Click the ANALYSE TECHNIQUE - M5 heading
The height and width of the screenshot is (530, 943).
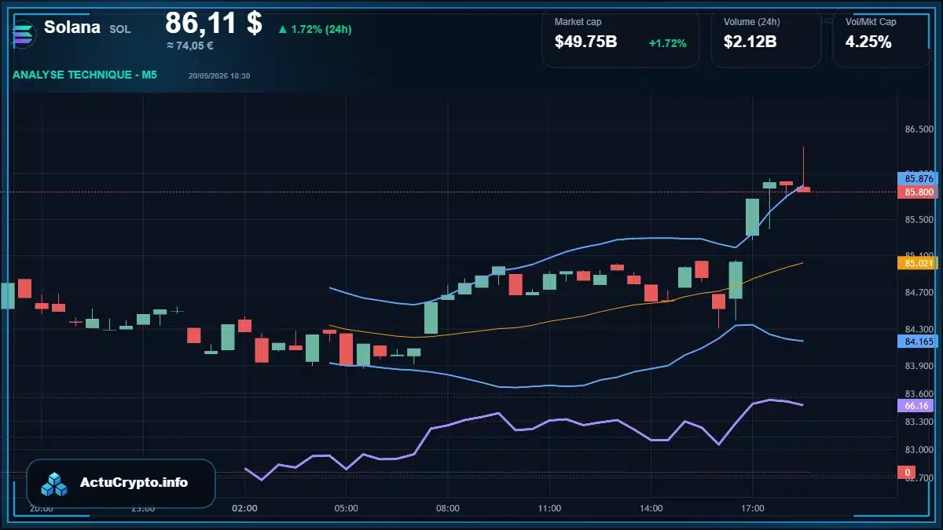(85, 75)
